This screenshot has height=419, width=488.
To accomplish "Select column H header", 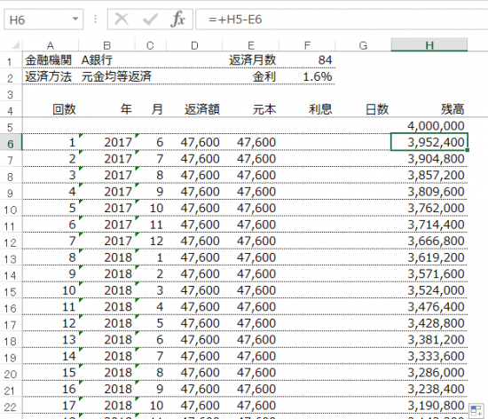I will click(429, 45).
